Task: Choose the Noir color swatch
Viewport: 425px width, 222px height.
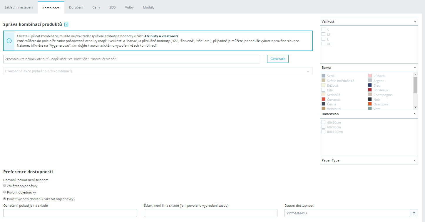Action: (x=370, y=99)
